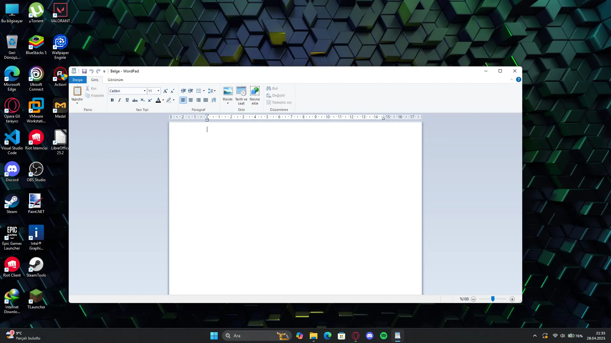Toggle Subscript formatting
The height and width of the screenshot is (343, 611).
pyautogui.click(x=142, y=100)
